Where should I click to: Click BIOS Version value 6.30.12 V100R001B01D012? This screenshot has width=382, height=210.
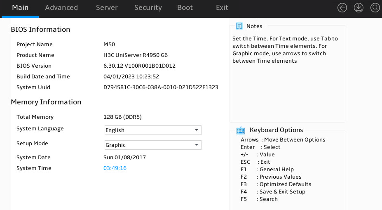click(139, 66)
